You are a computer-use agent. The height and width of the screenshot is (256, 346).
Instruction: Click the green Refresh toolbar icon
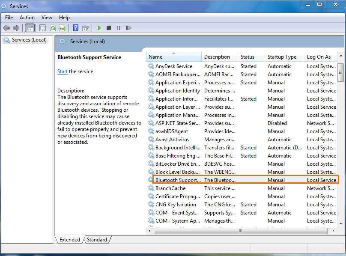click(53, 28)
